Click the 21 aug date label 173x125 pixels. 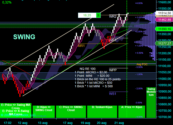coord(119,123)
